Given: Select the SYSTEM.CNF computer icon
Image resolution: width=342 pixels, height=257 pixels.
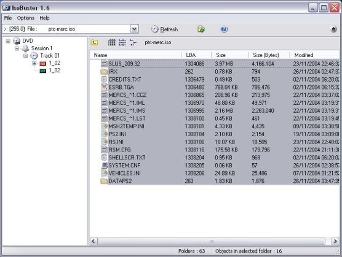Looking at the screenshot, I should (x=105, y=165).
